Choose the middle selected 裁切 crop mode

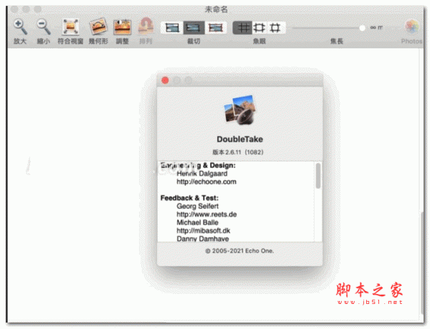point(193,28)
